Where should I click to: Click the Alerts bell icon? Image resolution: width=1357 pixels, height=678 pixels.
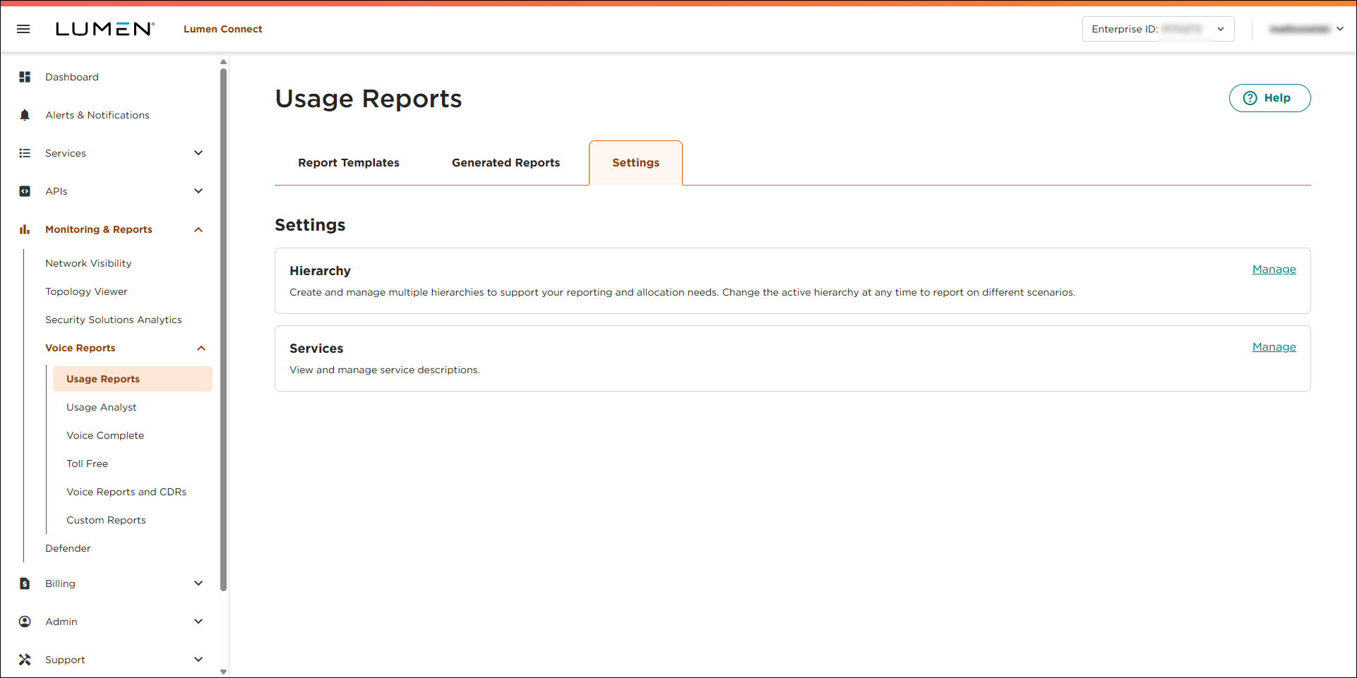click(x=25, y=115)
